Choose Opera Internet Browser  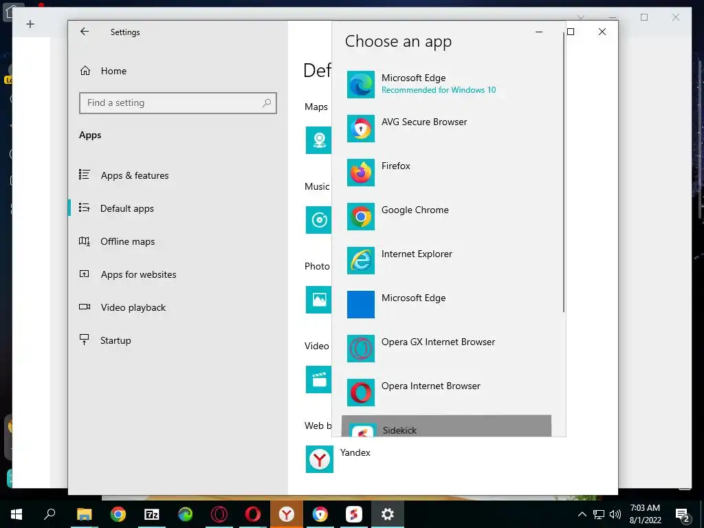point(446,392)
